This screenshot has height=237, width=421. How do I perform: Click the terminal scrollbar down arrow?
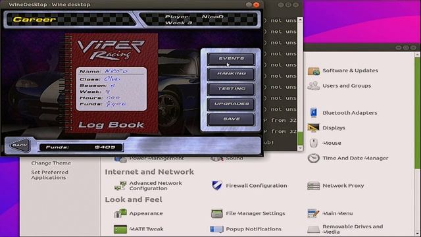pos(300,148)
